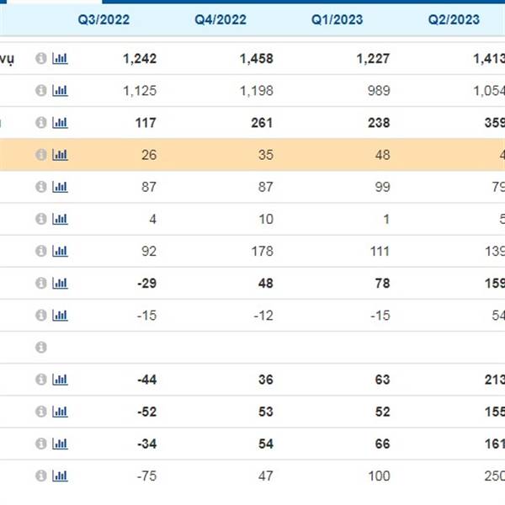Click info icon in the -34 row
This screenshot has height=505, width=505.
41,444
